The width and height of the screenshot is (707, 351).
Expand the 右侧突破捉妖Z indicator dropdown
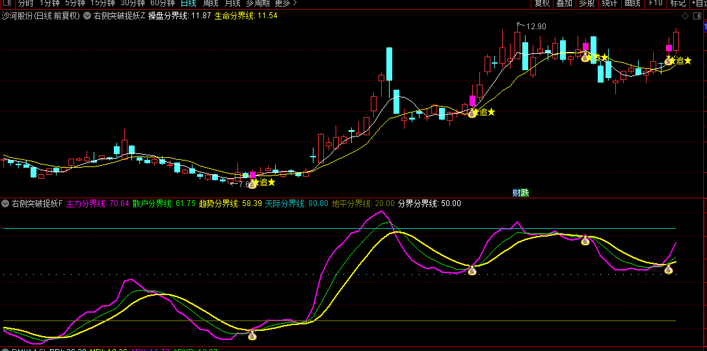88,16
